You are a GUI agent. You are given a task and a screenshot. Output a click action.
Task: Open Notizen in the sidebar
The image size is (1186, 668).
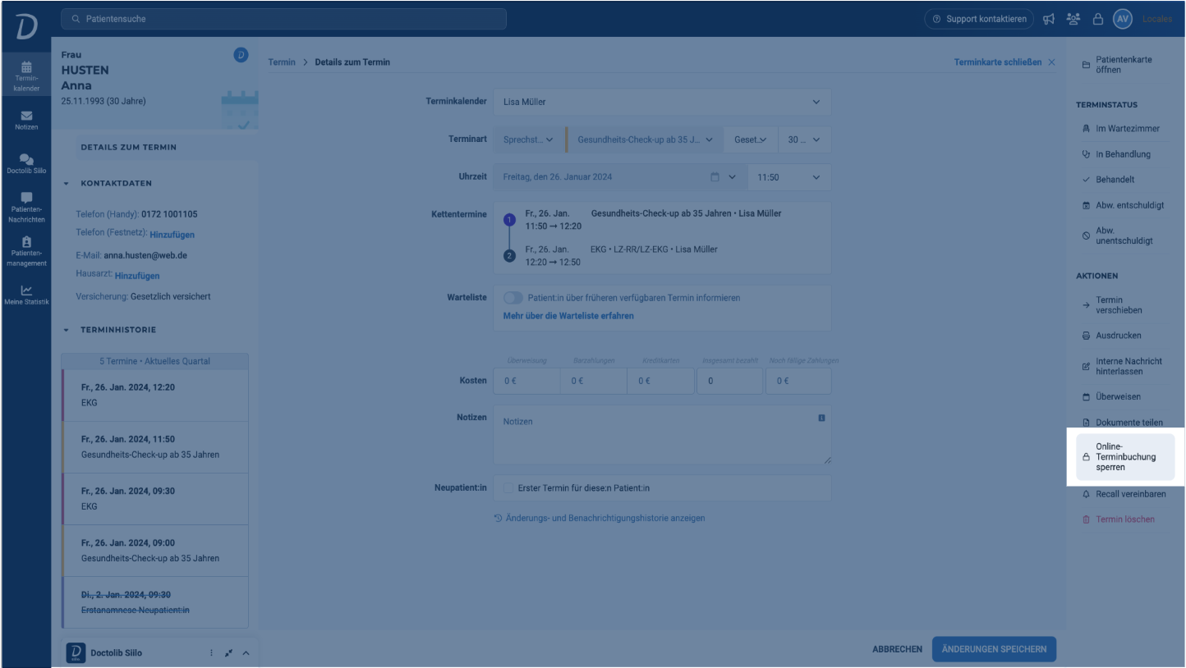(26, 121)
